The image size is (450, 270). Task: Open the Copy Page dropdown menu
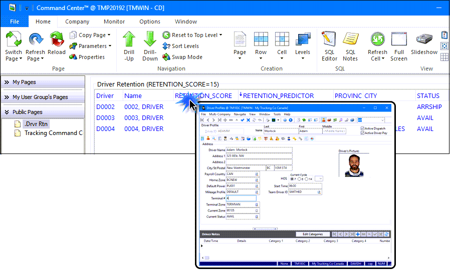[109, 35]
